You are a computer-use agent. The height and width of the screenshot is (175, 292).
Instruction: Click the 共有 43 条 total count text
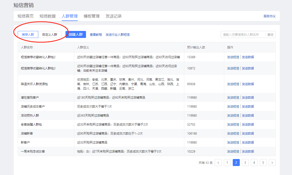click(x=205, y=163)
